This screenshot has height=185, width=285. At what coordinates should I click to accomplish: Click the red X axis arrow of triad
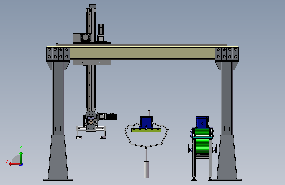coord(14,164)
